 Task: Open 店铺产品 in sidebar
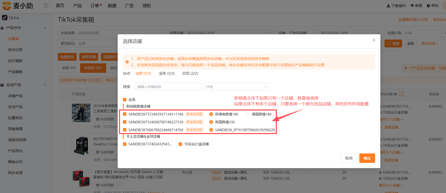(15, 96)
